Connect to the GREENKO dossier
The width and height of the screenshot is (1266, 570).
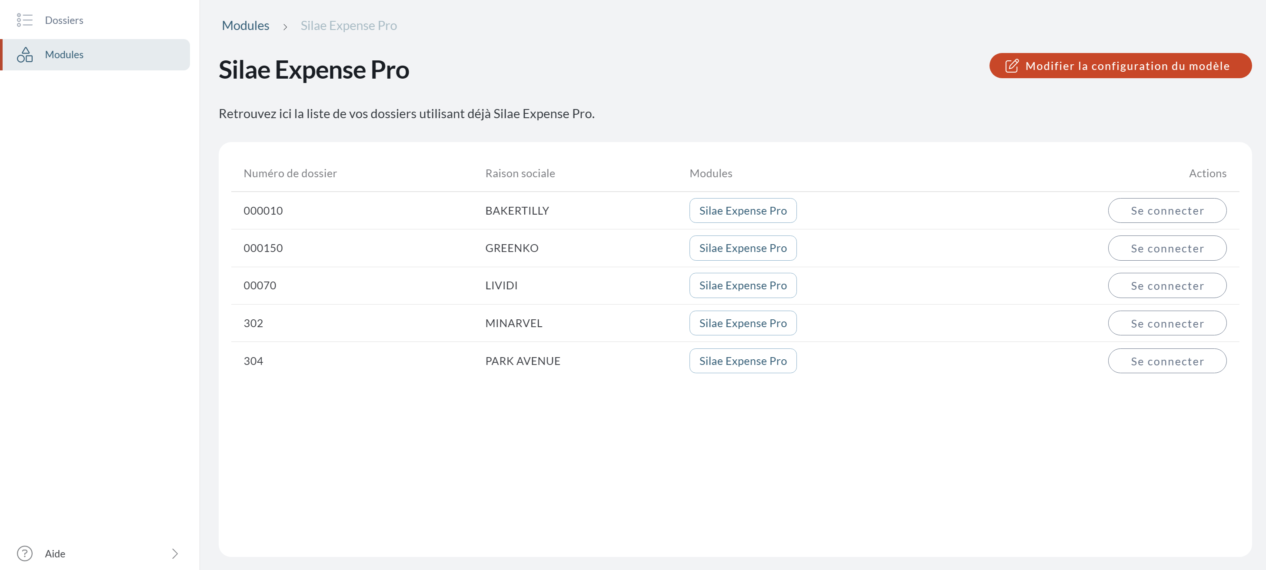coord(1167,249)
